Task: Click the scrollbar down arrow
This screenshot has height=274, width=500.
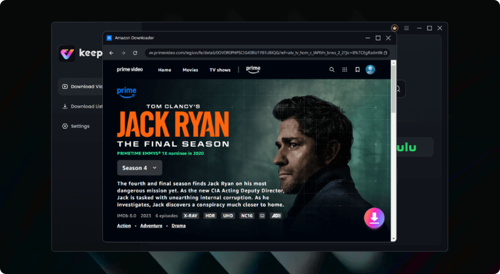Action: (393, 239)
